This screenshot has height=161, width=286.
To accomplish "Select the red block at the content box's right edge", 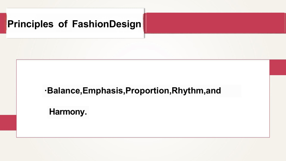I will click(x=278, y=67).
